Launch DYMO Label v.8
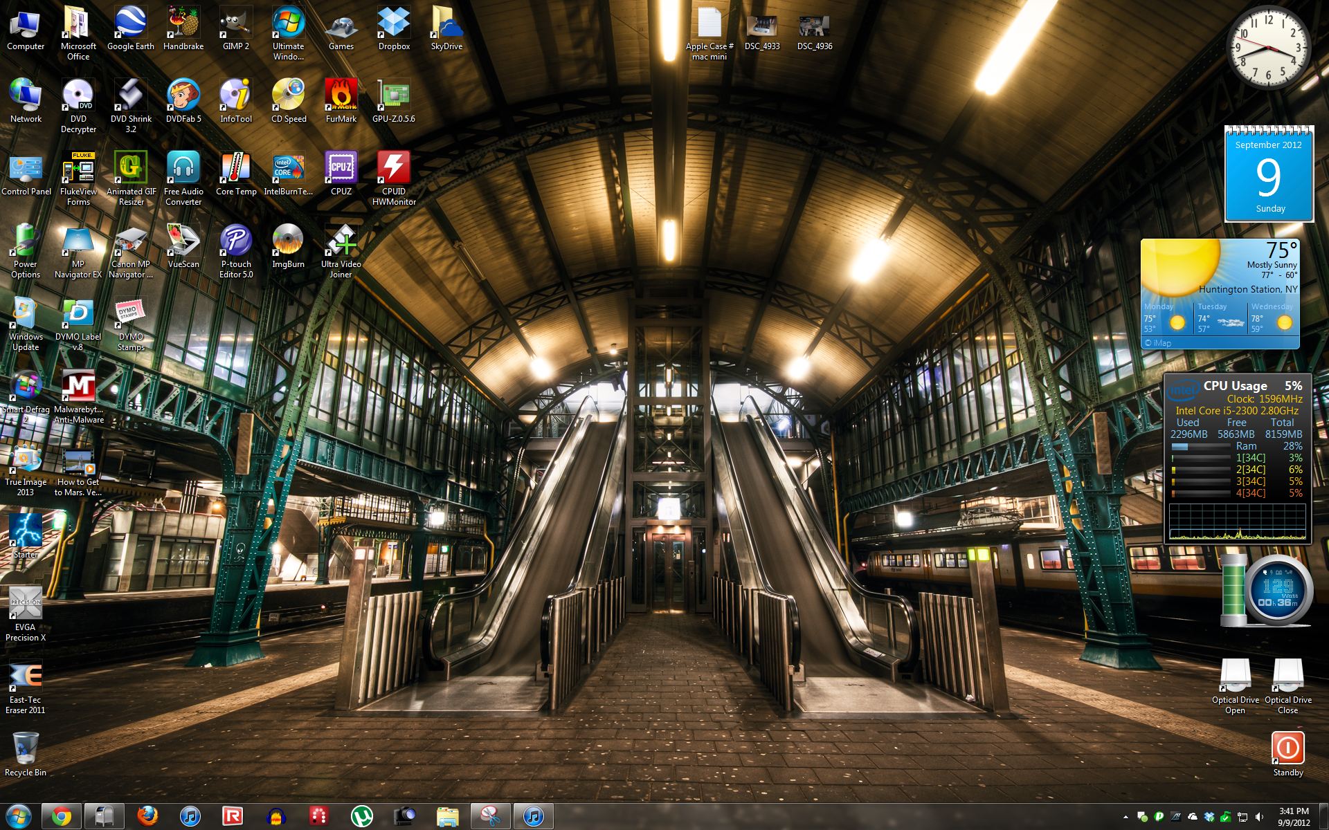1329x830 pixels. coord(78,324)
